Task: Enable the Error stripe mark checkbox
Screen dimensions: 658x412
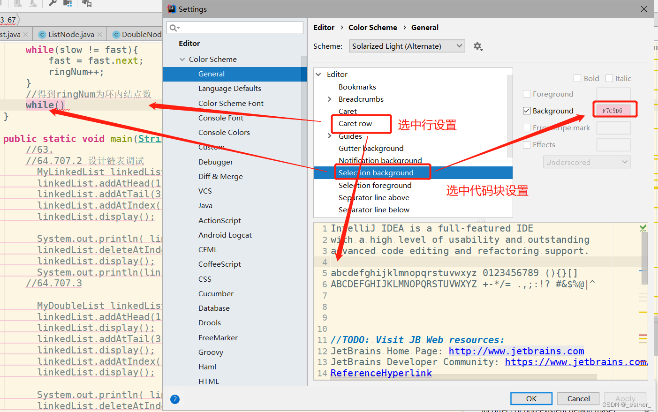Action: (527, 128)
